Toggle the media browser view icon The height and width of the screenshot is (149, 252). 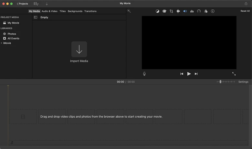coord(36,4)
